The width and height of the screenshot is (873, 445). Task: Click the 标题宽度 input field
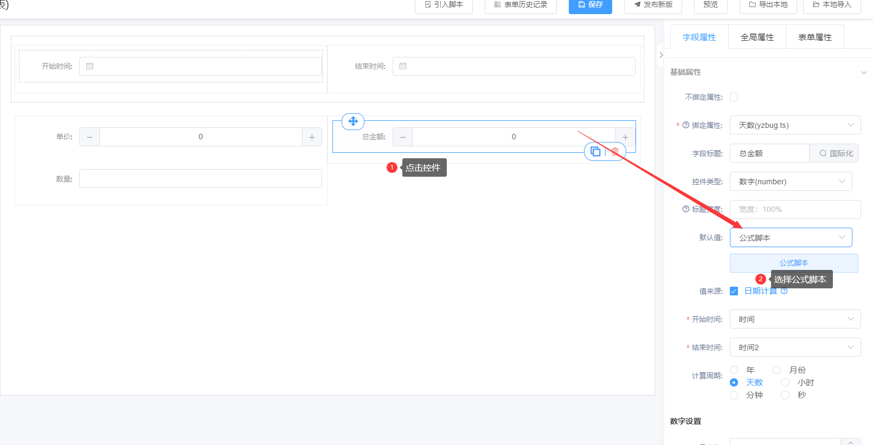(795, 209)
